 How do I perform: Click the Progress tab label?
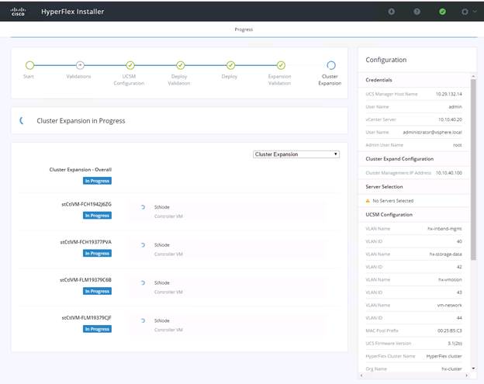244,29
